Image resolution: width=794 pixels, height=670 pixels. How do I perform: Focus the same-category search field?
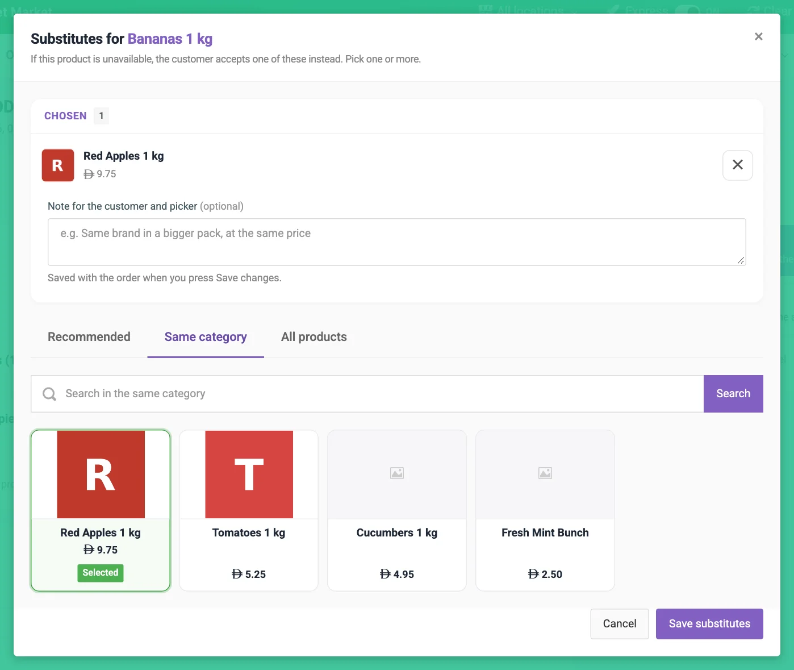pyautogui.click(x=367, y=394)
